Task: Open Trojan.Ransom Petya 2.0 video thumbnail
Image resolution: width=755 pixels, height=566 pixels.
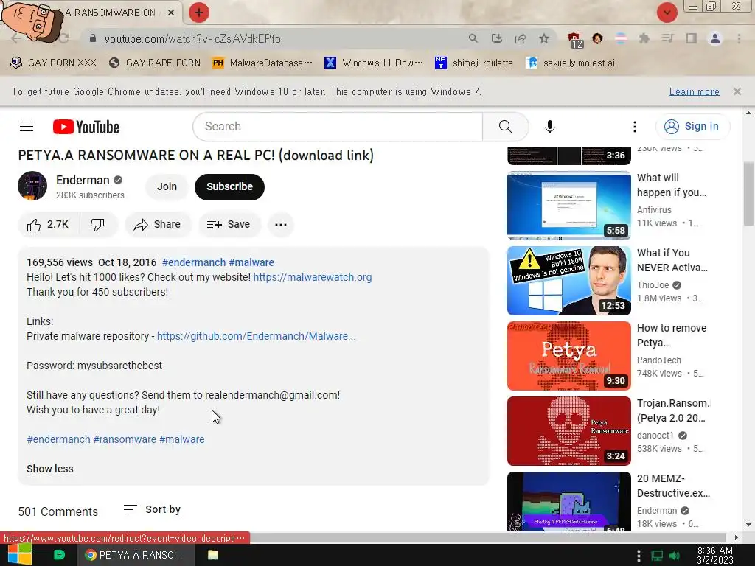Action: [x=569, y=430]
